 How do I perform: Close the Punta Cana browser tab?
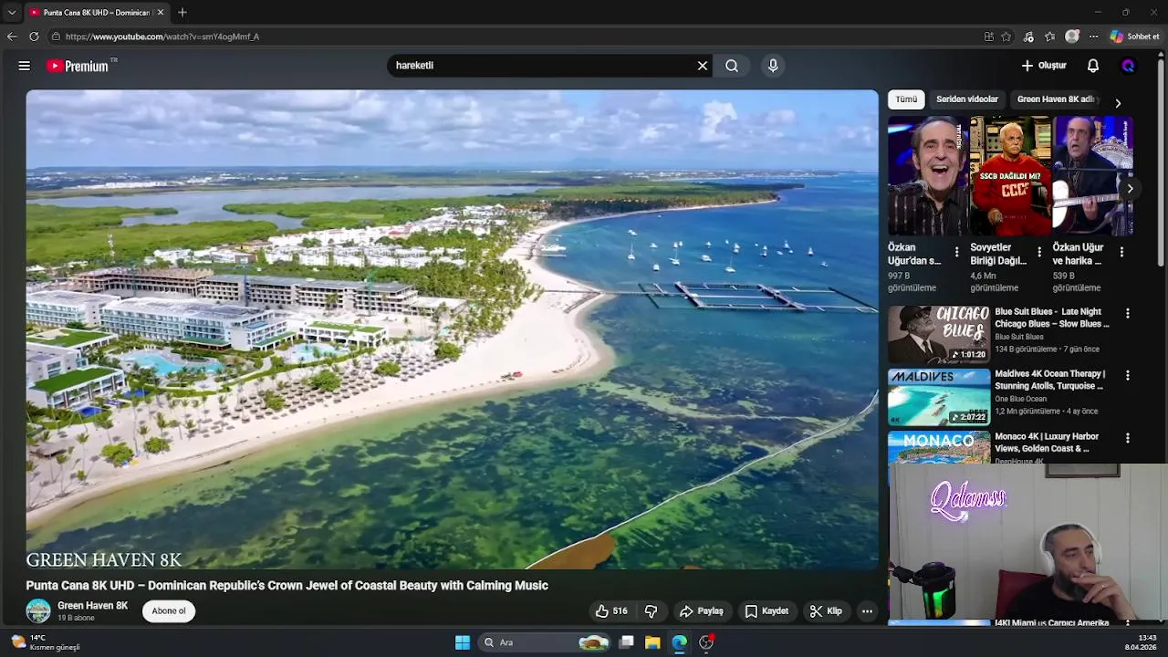(161, 13)
